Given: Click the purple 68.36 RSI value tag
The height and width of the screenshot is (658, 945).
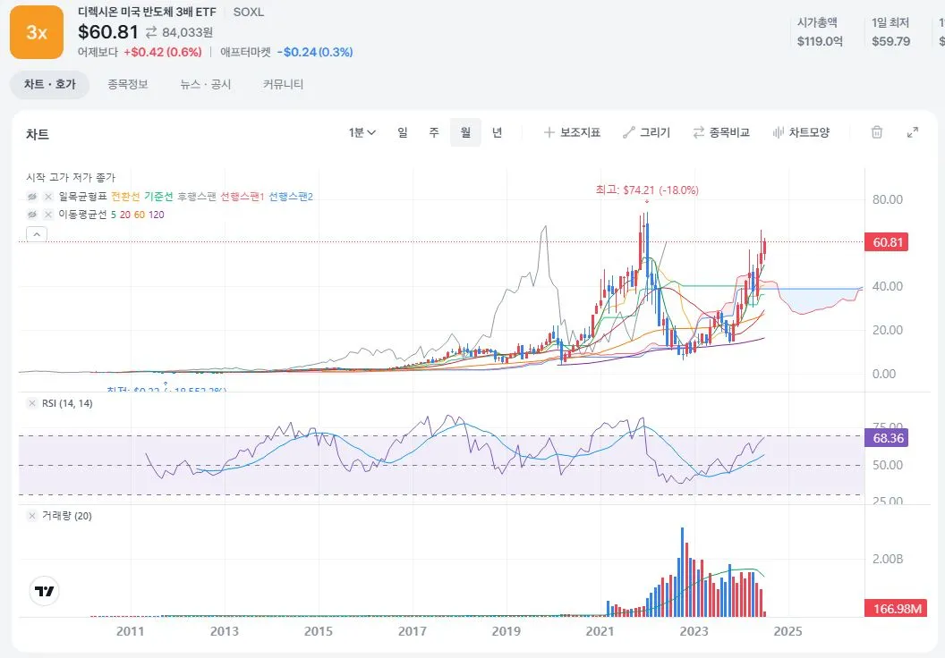Looking at the screenshot, I should pos(887,438).
